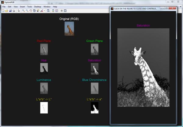This screenshot has width=183, height=127.
Task: Open the File menu
Action: (4, 6)
